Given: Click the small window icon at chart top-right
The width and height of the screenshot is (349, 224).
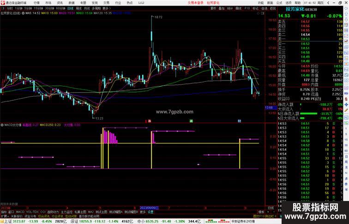Looking at the screenshot, I should tap(262, 13).
